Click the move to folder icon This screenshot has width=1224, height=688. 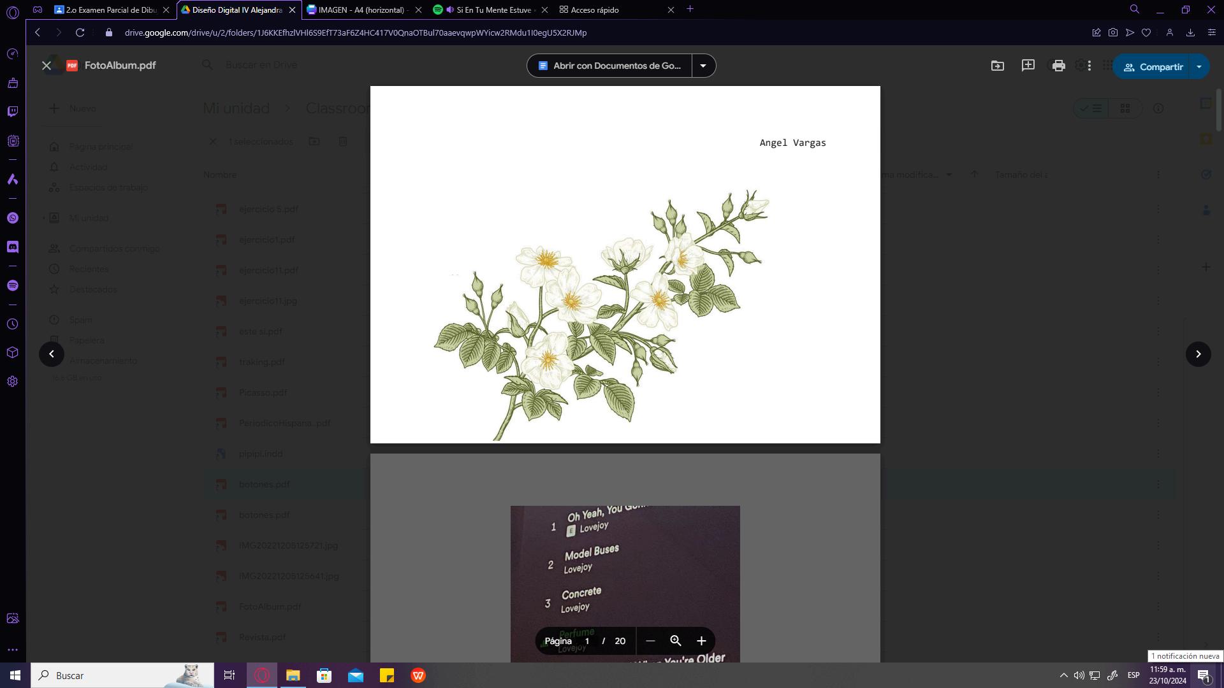click(x=997, y=66)
